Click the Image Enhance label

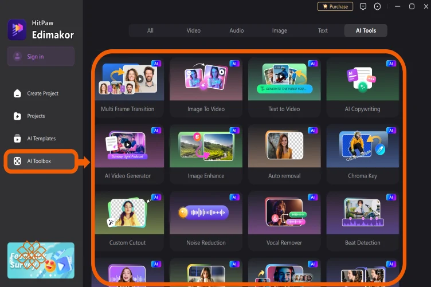click(206, 176)
